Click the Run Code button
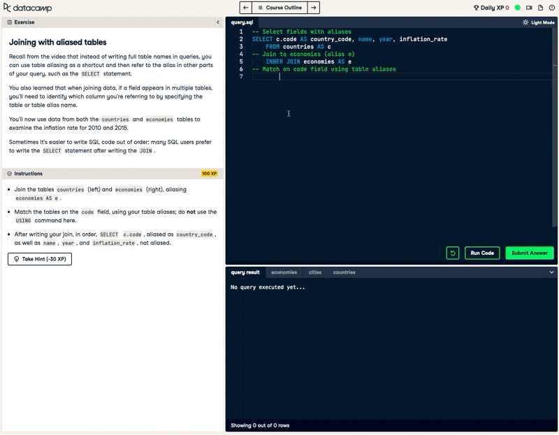Image resolution: width=559 pixels, height=435 pixels. tap(481, 253)
